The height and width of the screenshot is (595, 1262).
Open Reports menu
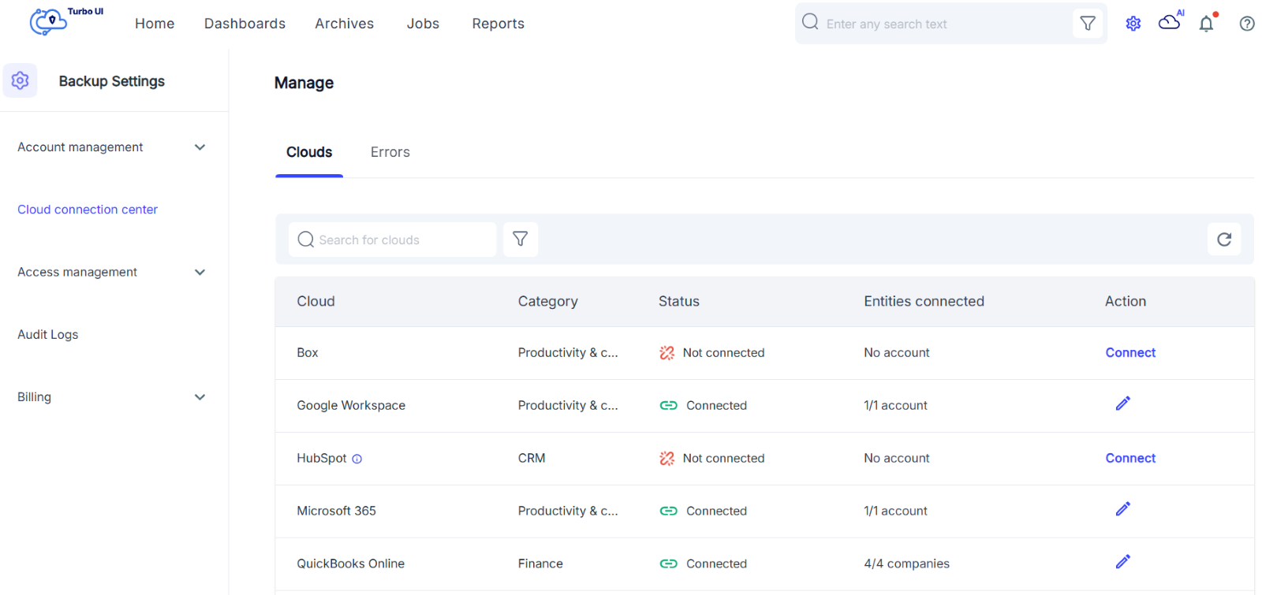click(498, 24)
